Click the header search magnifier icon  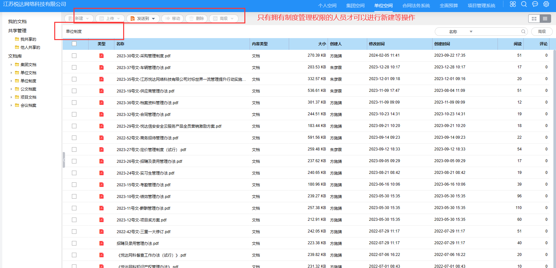[524, 4]
